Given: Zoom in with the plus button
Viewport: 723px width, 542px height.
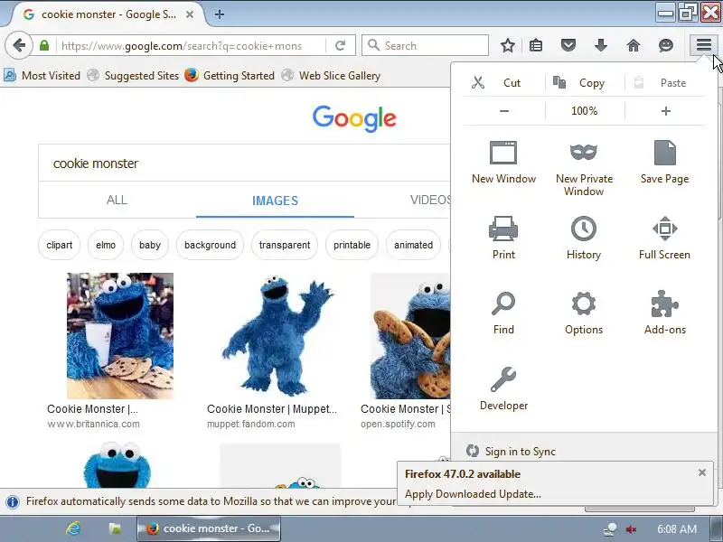Looking at the screenshot, I should pyautogui.click(x=665, y=111).
